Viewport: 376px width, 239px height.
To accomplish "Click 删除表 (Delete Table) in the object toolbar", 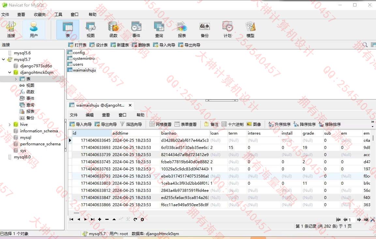I will tap(141, 45).
